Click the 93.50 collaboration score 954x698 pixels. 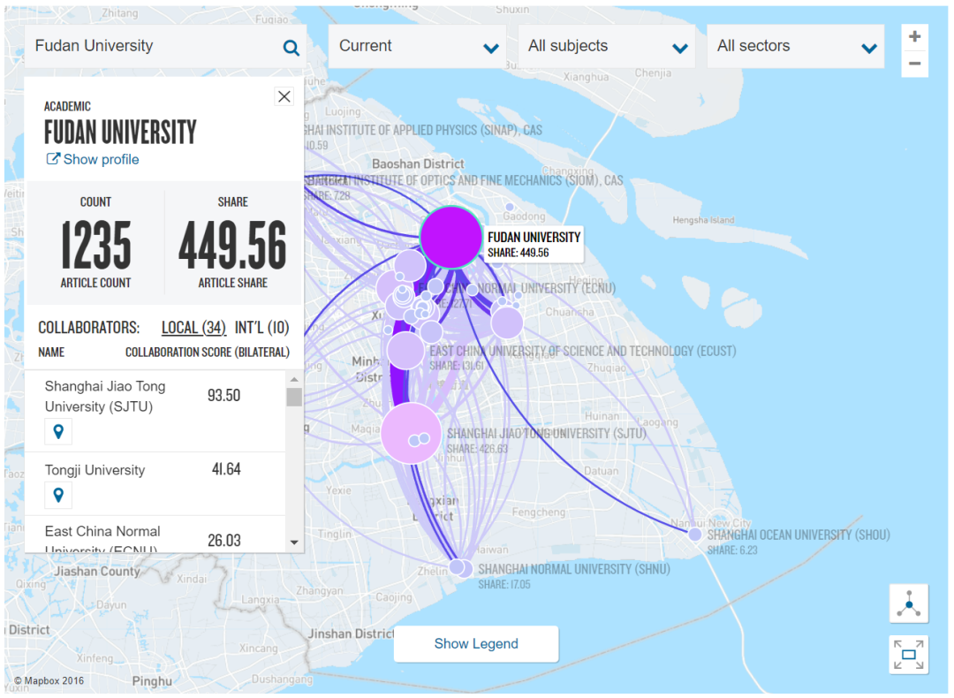223,396
